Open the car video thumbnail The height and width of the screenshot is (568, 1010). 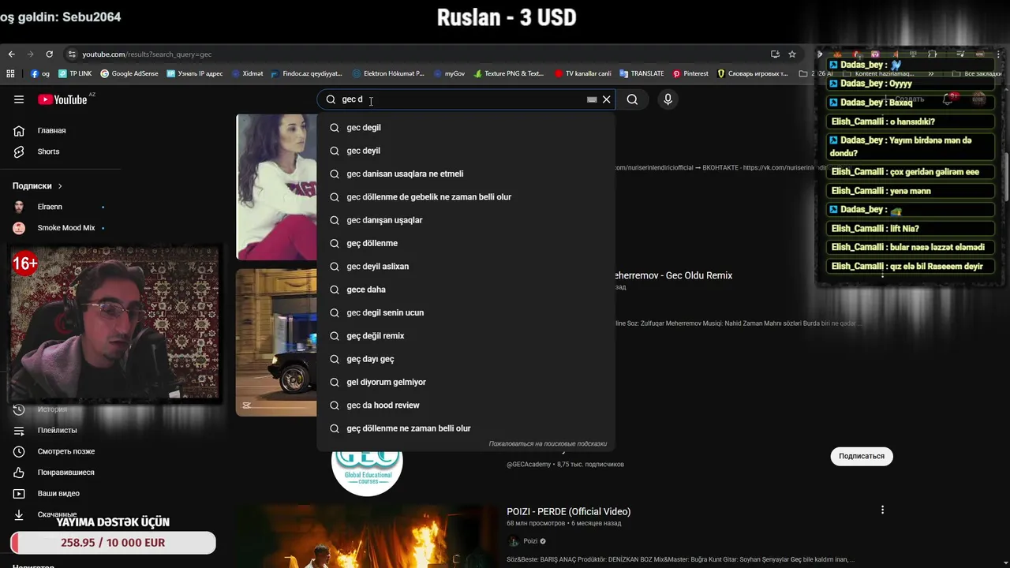276,342
